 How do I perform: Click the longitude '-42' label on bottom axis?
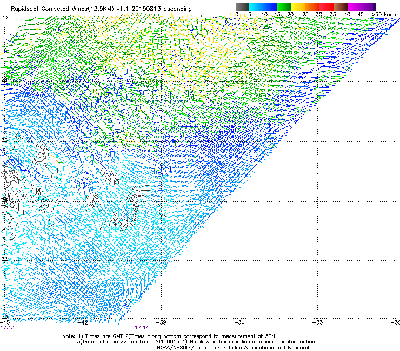[83, 322]
